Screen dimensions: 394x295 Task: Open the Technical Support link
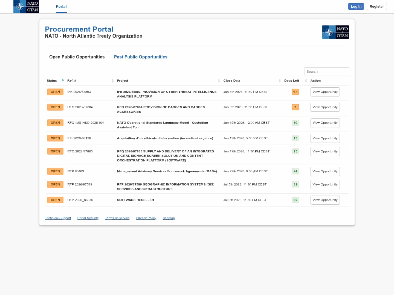point(58,218)
